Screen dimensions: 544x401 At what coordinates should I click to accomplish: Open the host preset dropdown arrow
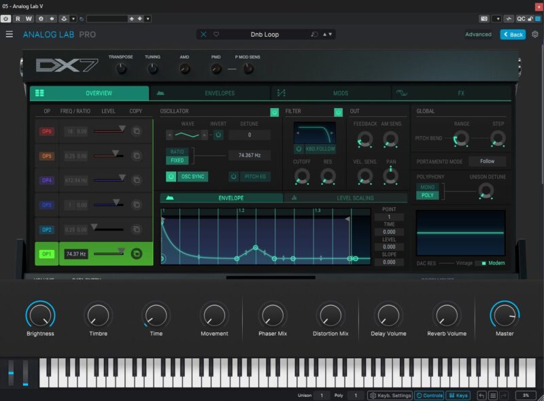pos(148,19)
